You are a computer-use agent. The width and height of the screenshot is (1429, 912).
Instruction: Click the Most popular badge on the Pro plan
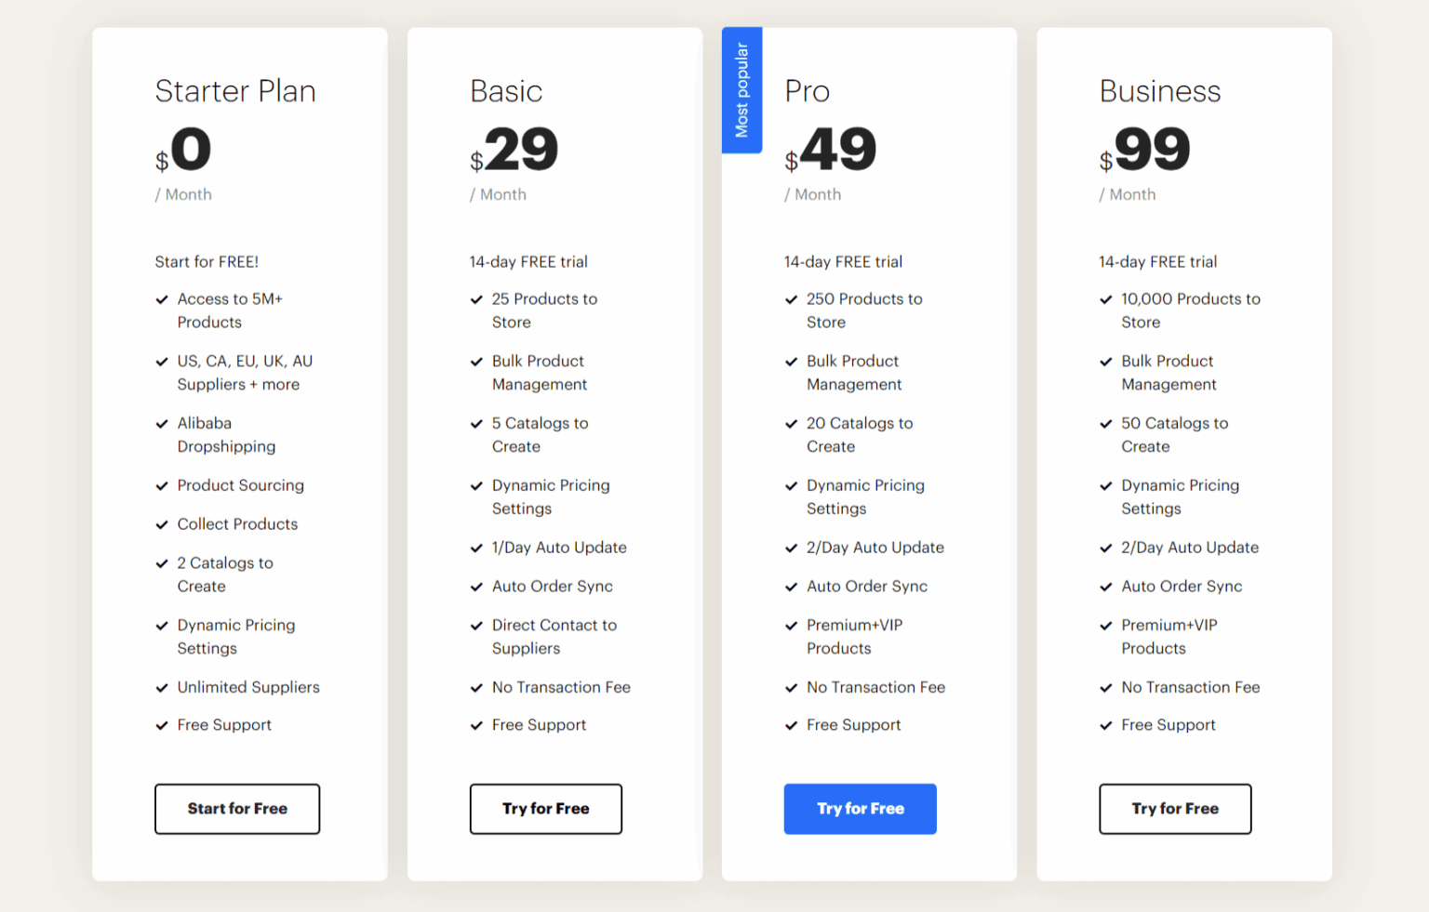(x=741, y=90)
